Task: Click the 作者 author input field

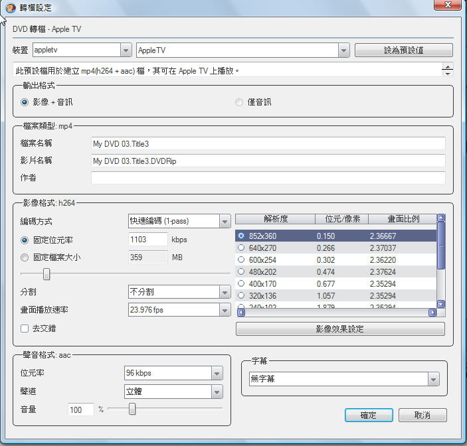Action: click(x=268, y=178)
